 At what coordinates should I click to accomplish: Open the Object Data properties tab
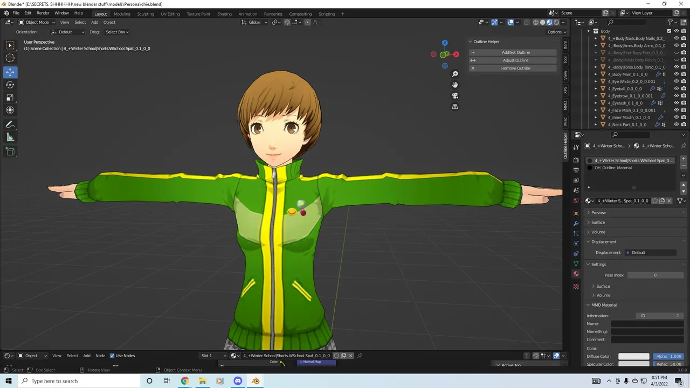point(576,264)
